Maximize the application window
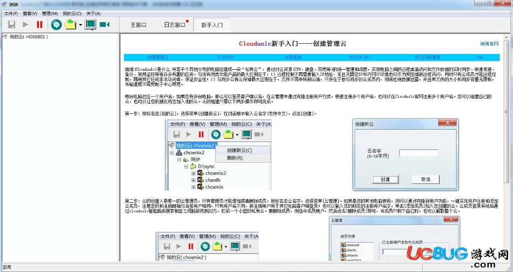The width and height of the screenshot is (513, 272). coord(489,3)
